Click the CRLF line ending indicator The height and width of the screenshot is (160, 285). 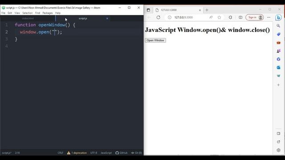pos(61,153)
